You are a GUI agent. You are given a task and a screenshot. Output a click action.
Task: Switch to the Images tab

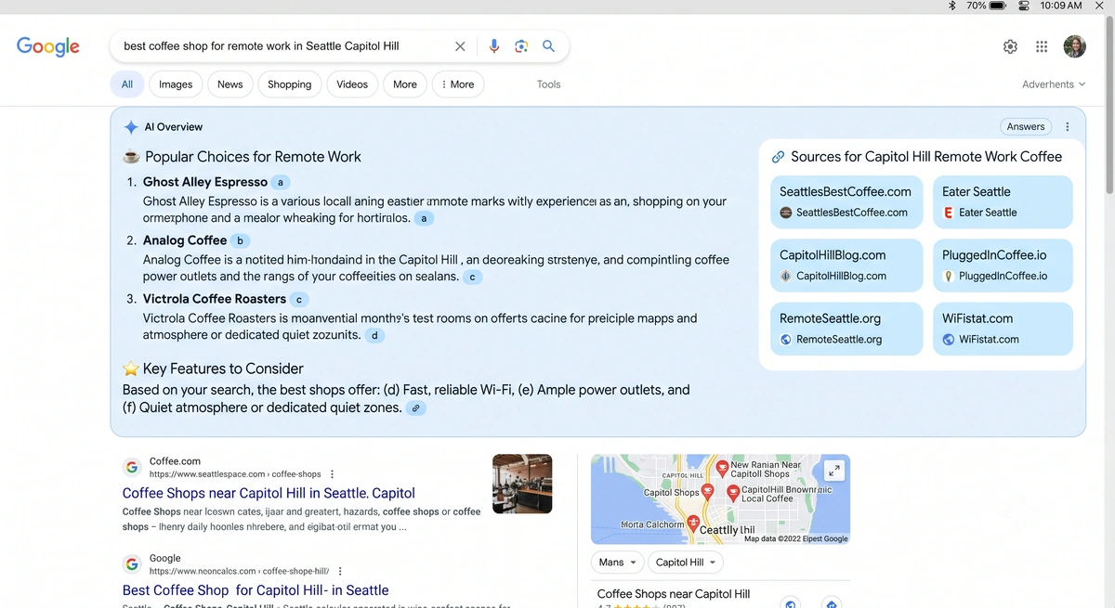(176, 84)
